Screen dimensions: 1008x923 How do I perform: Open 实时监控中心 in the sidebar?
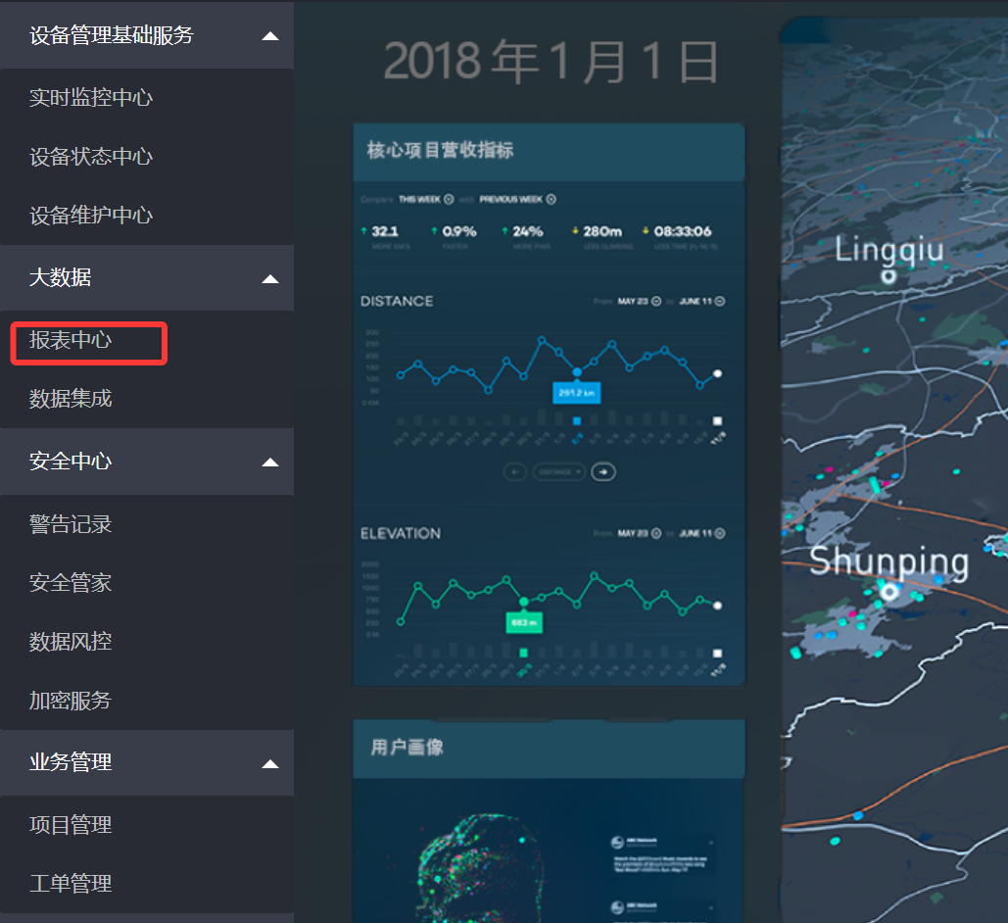click(x=91, y=97)
